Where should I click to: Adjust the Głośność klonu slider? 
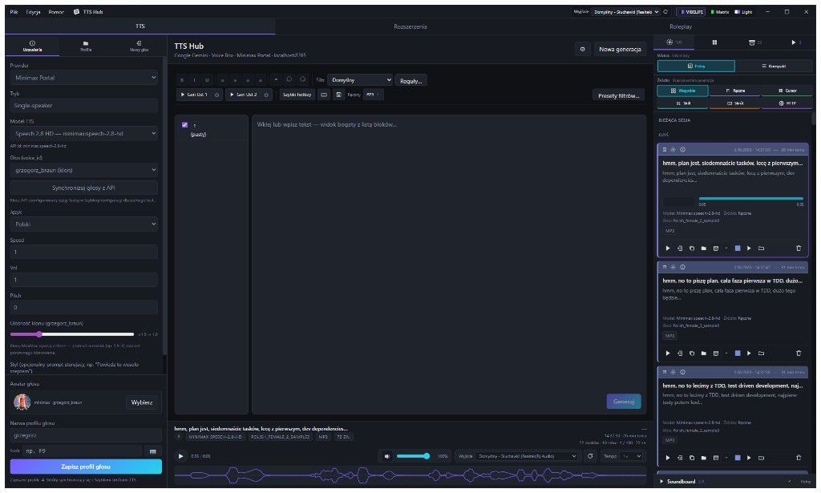point(71,334)
